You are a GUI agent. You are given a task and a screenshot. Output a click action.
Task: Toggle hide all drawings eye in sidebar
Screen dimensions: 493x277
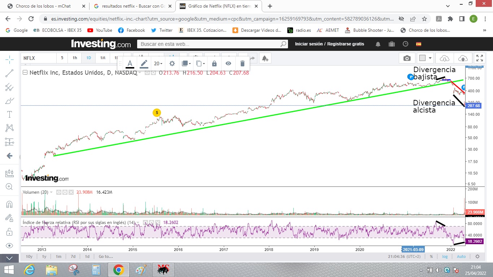tap(9, 246)
